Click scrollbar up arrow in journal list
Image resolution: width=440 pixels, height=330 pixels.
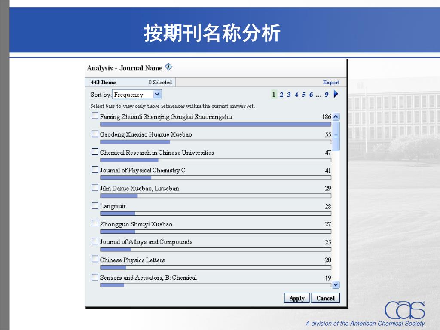coord(336,116)
